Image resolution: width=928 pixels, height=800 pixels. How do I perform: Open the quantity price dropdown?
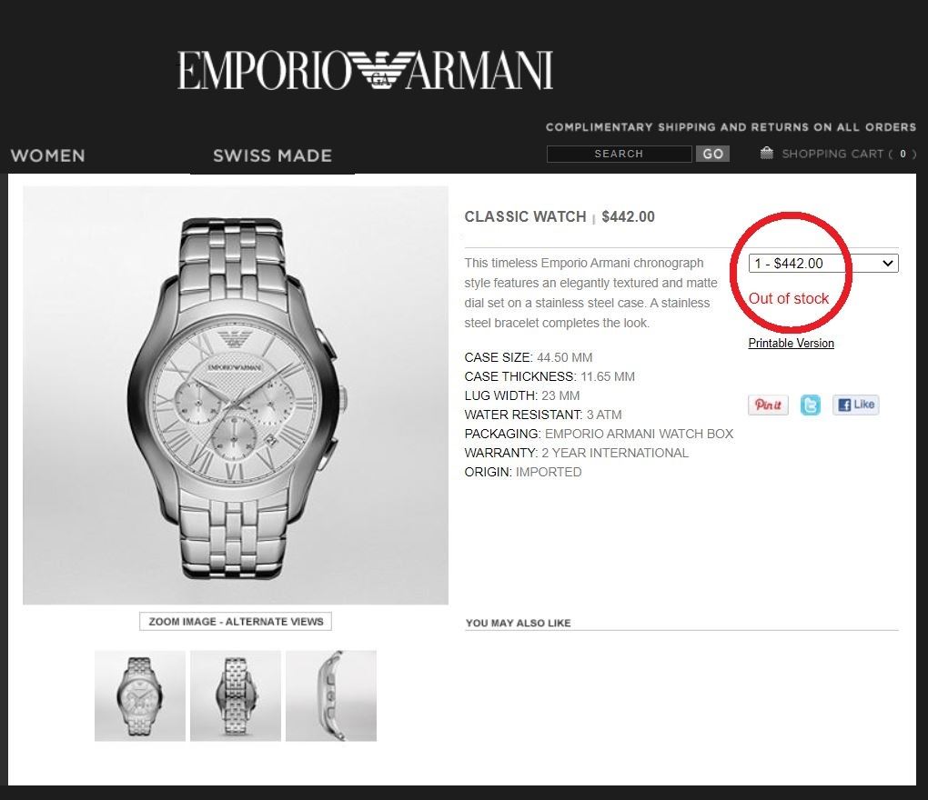tap(823, 263)
